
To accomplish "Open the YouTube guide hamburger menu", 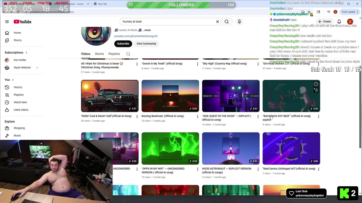I will tap(7, 22).
